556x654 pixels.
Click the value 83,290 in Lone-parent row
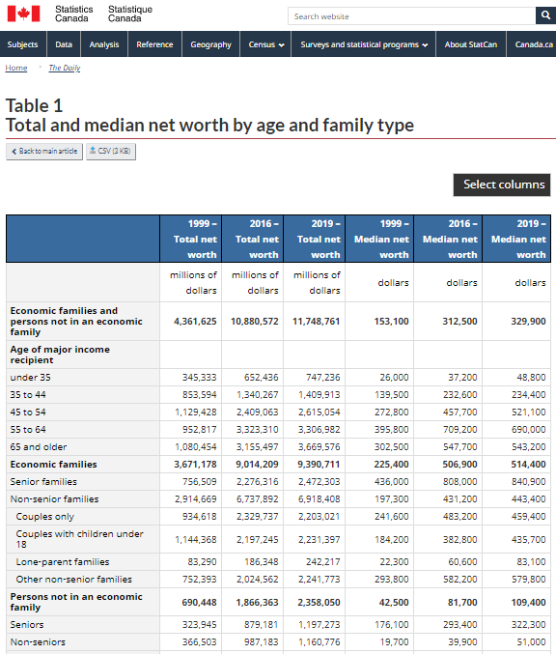[202, 562]
